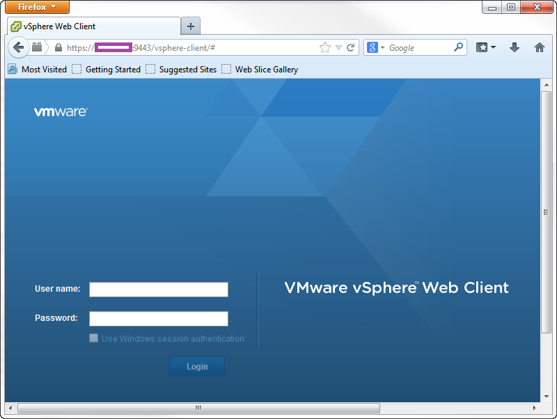
Task: Click the vertical scrollbar up arrow
Action: click(547, 85)
